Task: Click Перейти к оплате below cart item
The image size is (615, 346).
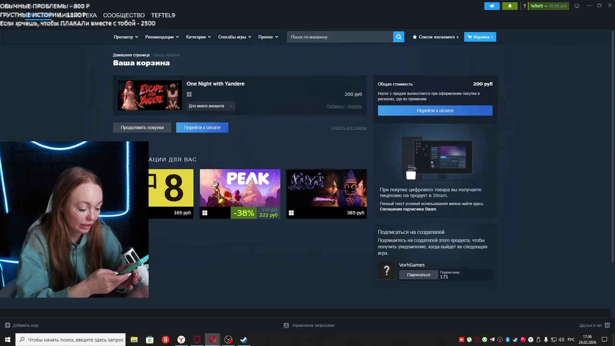Action: click(202, 127)
